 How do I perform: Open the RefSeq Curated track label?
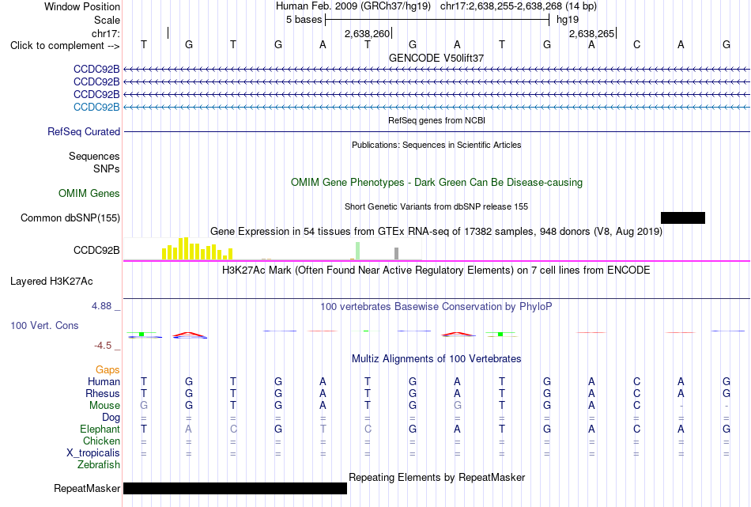[x=83, y=132]
